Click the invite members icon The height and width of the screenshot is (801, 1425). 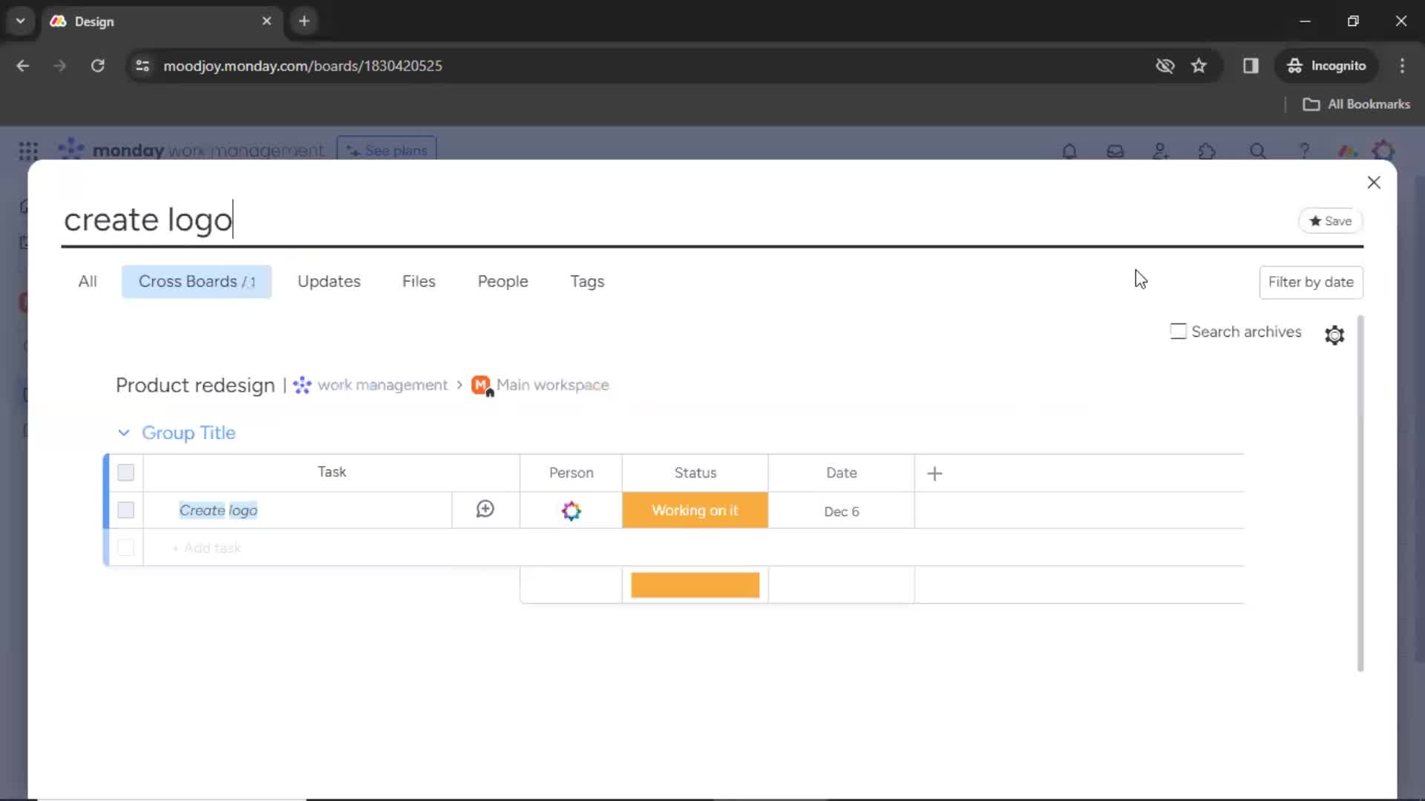pyautogui.click(x=1161, y=151)
